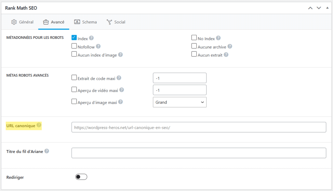Tick Aperçu de vidéo maxi checkbox
The width and height of the screenshot is (333, 191).
74,89
